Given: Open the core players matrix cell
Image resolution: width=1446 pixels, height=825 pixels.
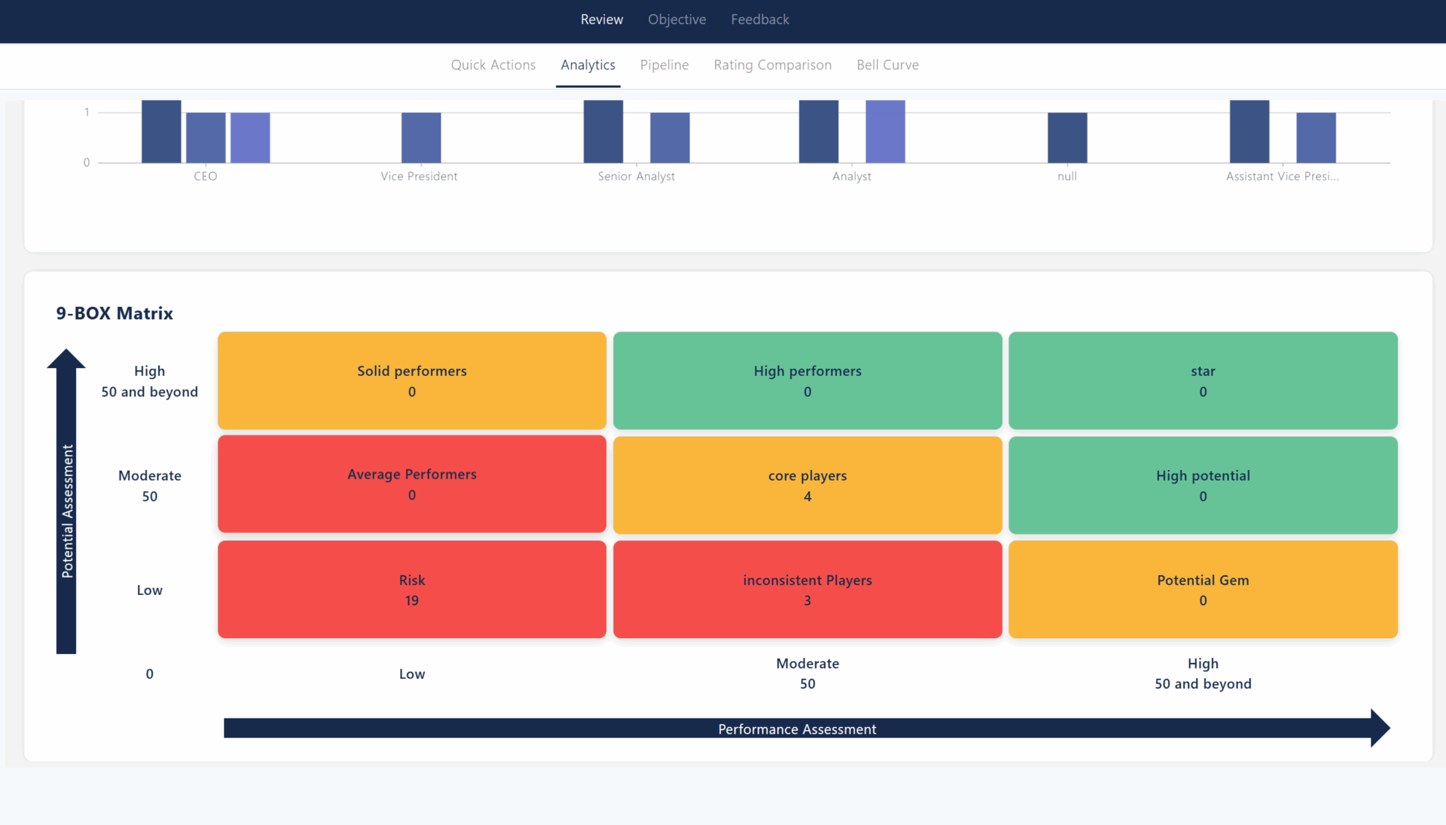Looking at the screenshot, I should [x=807, y=485].
